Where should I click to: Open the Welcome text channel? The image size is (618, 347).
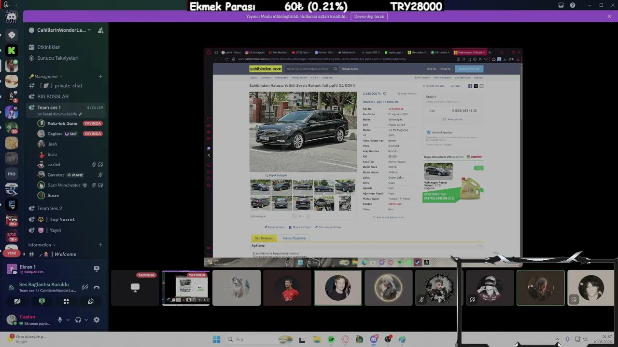click(x=66, y=254)
